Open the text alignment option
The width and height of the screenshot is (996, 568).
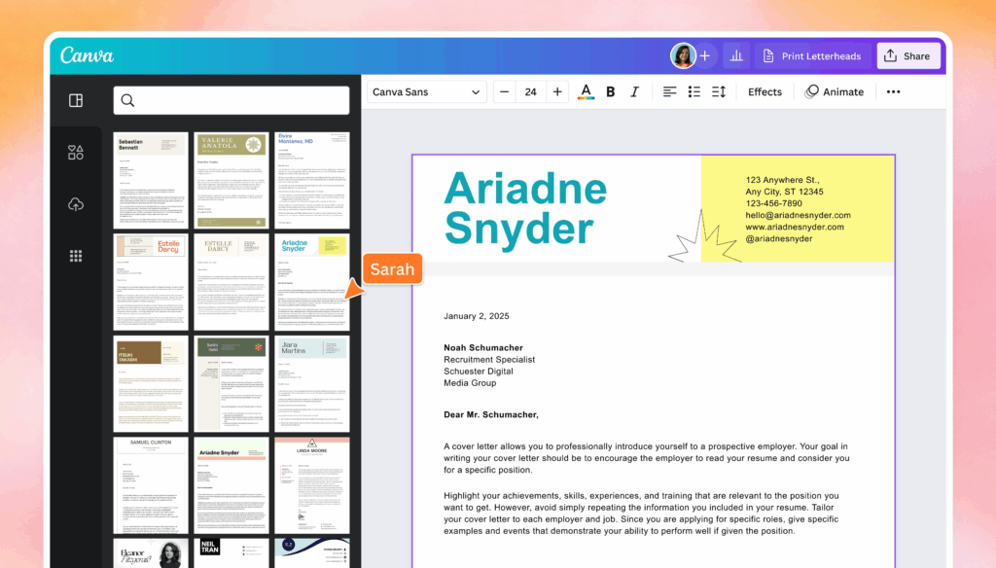[x=669, y=92]
